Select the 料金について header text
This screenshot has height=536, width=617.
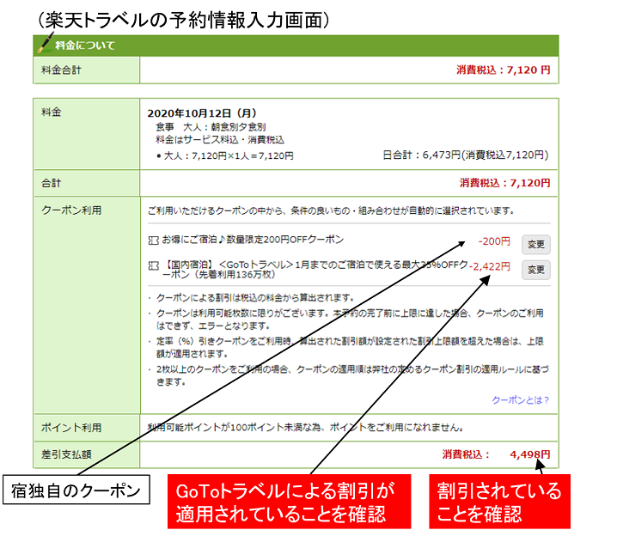(84, 46)
